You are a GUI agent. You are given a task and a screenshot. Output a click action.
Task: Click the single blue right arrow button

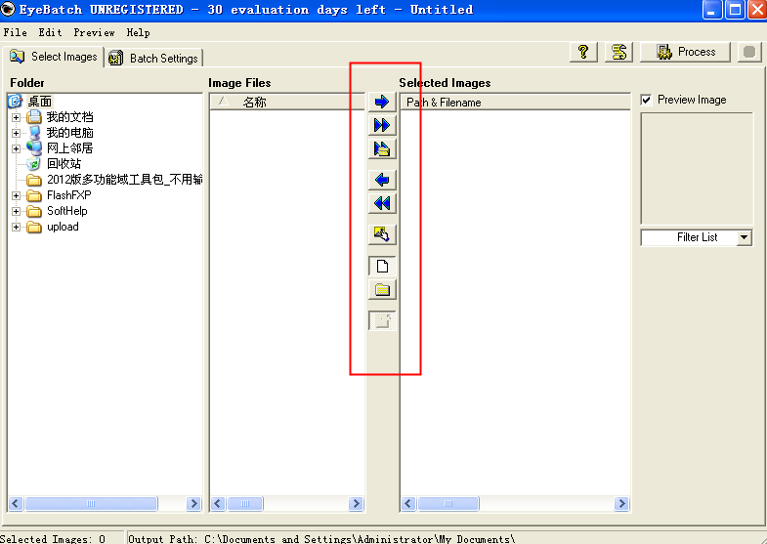click(382, 102)
